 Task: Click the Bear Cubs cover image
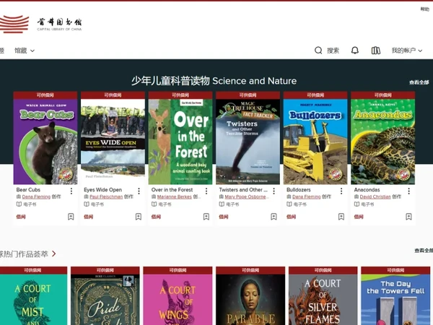tap(45, 142)
